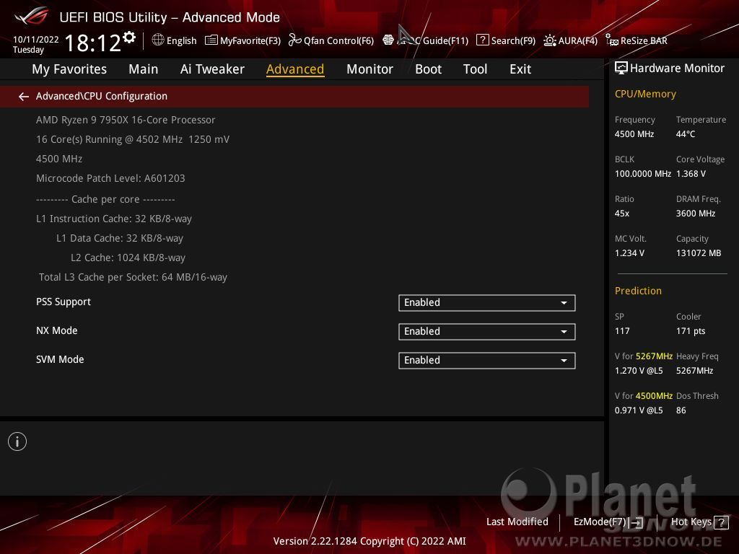Click the SVM Mode label
Image resolution: width=739 pixels, height=554 pixels.
point(60,359)
